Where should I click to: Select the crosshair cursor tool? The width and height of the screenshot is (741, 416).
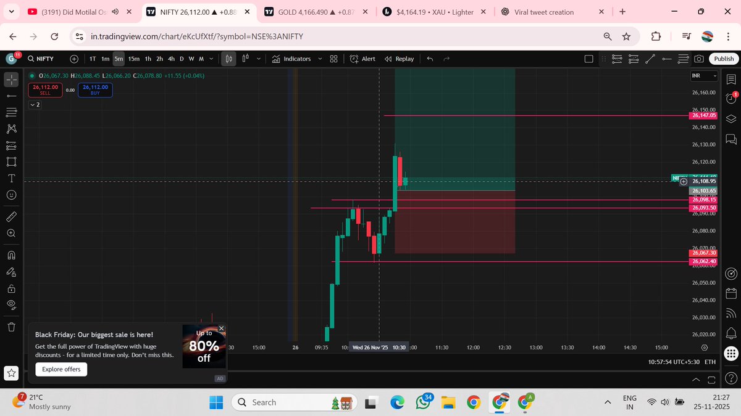[11, 79]
